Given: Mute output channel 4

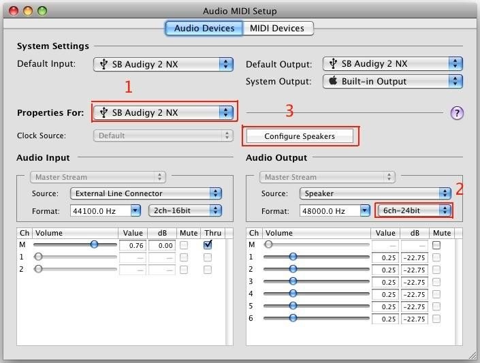Looking at the screenshot, I should (436, 294).
